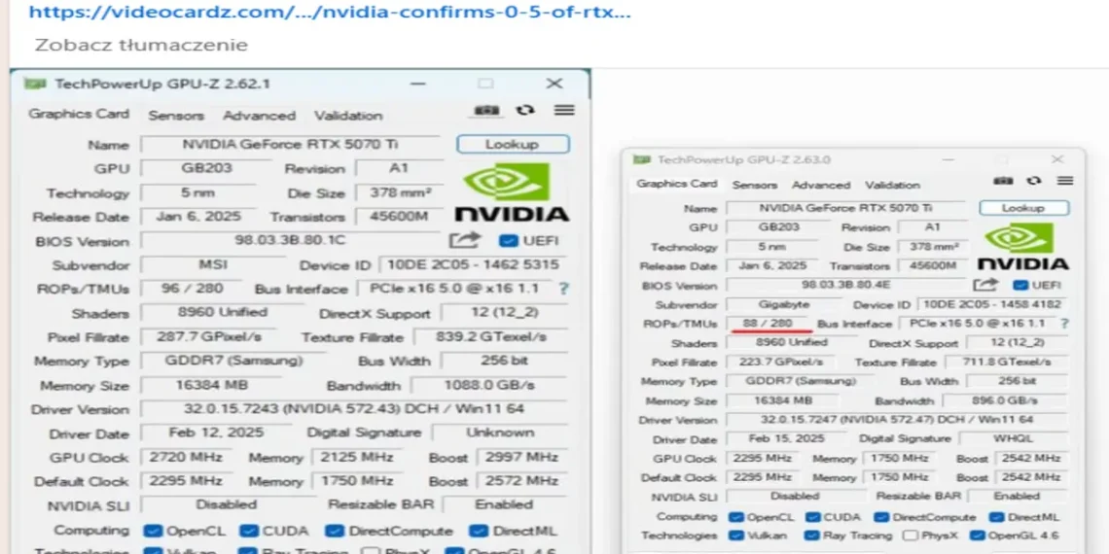Toggle OpenGL 4.6 checkbox in right GPU-Z window
This screenshot has height=554, width=1109.
[x=978, y=536]
